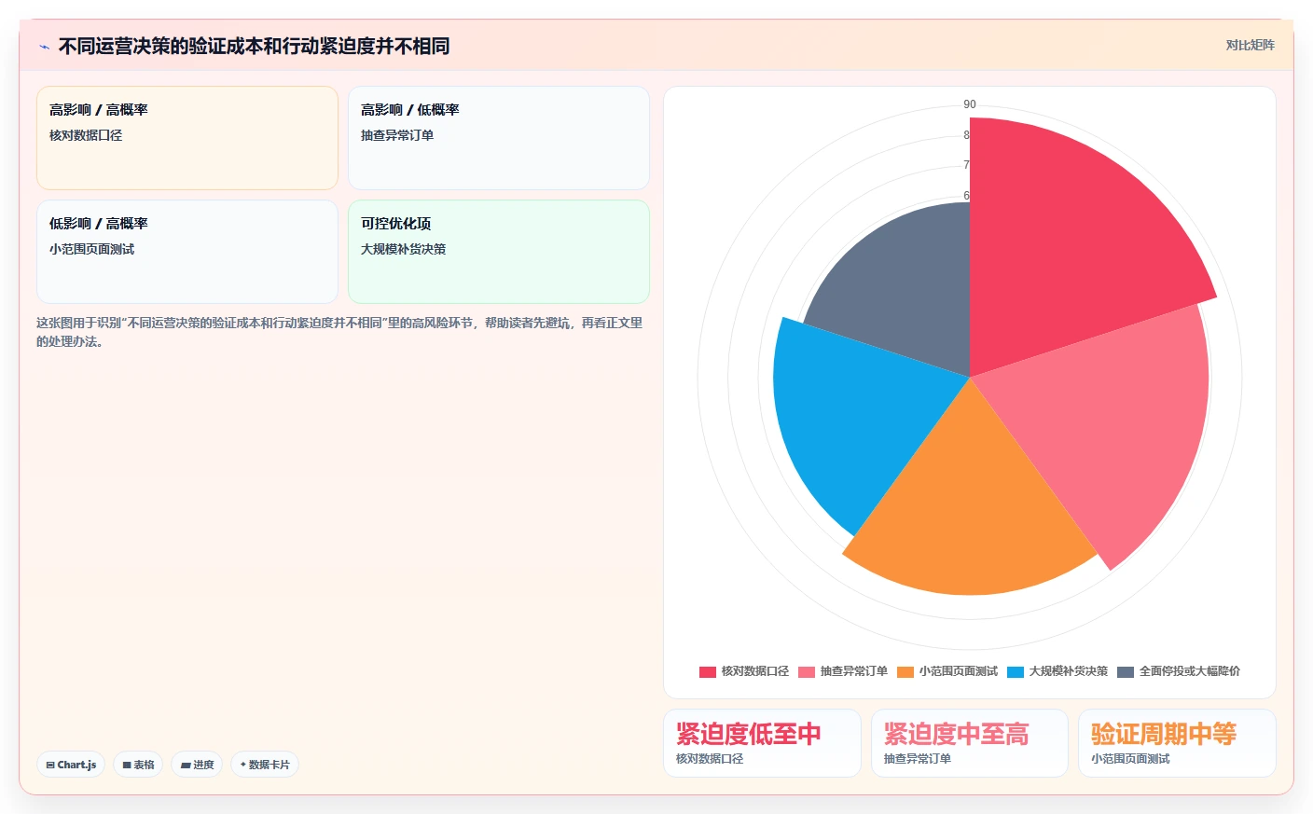This screenshot has width=1313, height=814.
Task: Click the 90 axis tick label
Action: (x=970, y=104)
